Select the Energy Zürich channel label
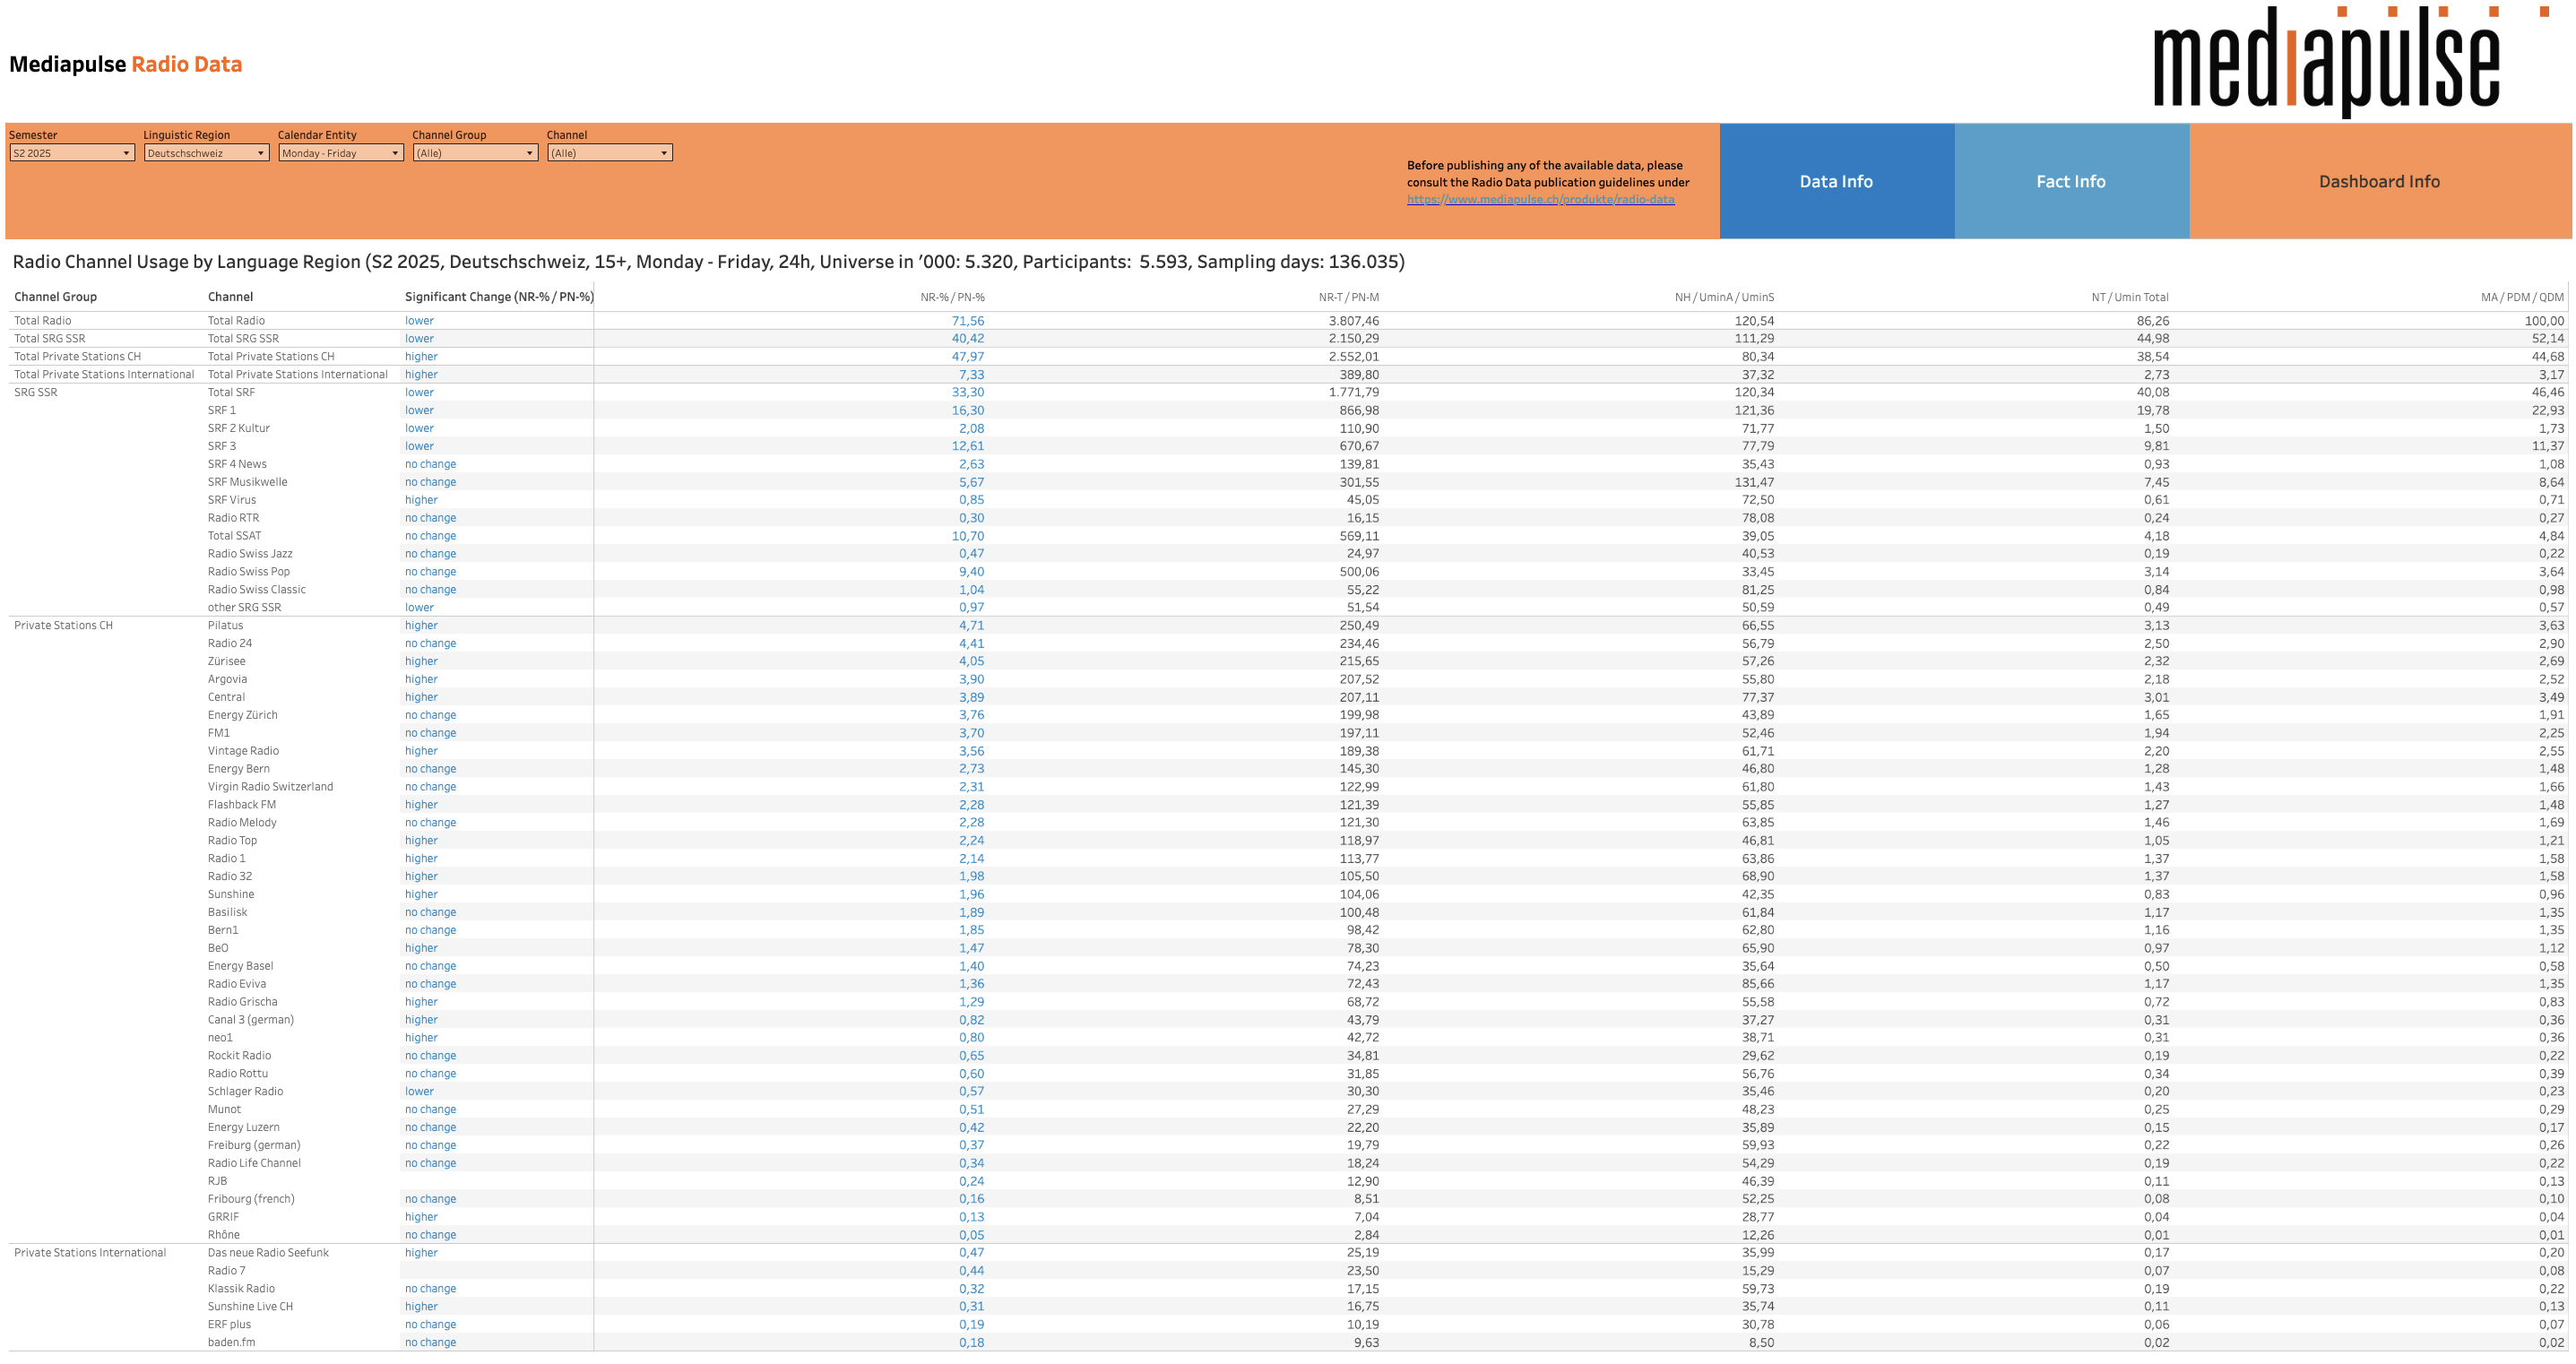This screenshot has height=1364, width=2576. 242,715
